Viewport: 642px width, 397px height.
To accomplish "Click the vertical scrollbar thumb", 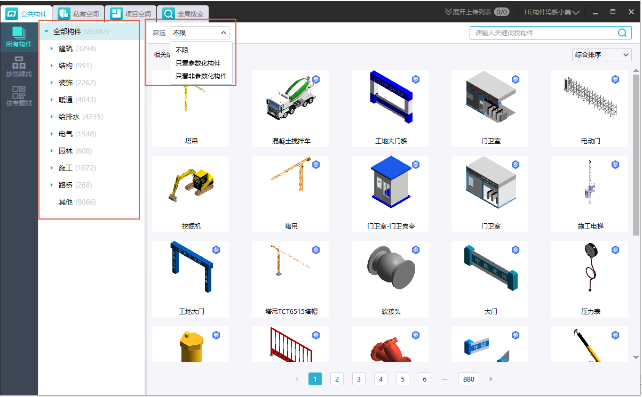I will click(x=636, y=155).
